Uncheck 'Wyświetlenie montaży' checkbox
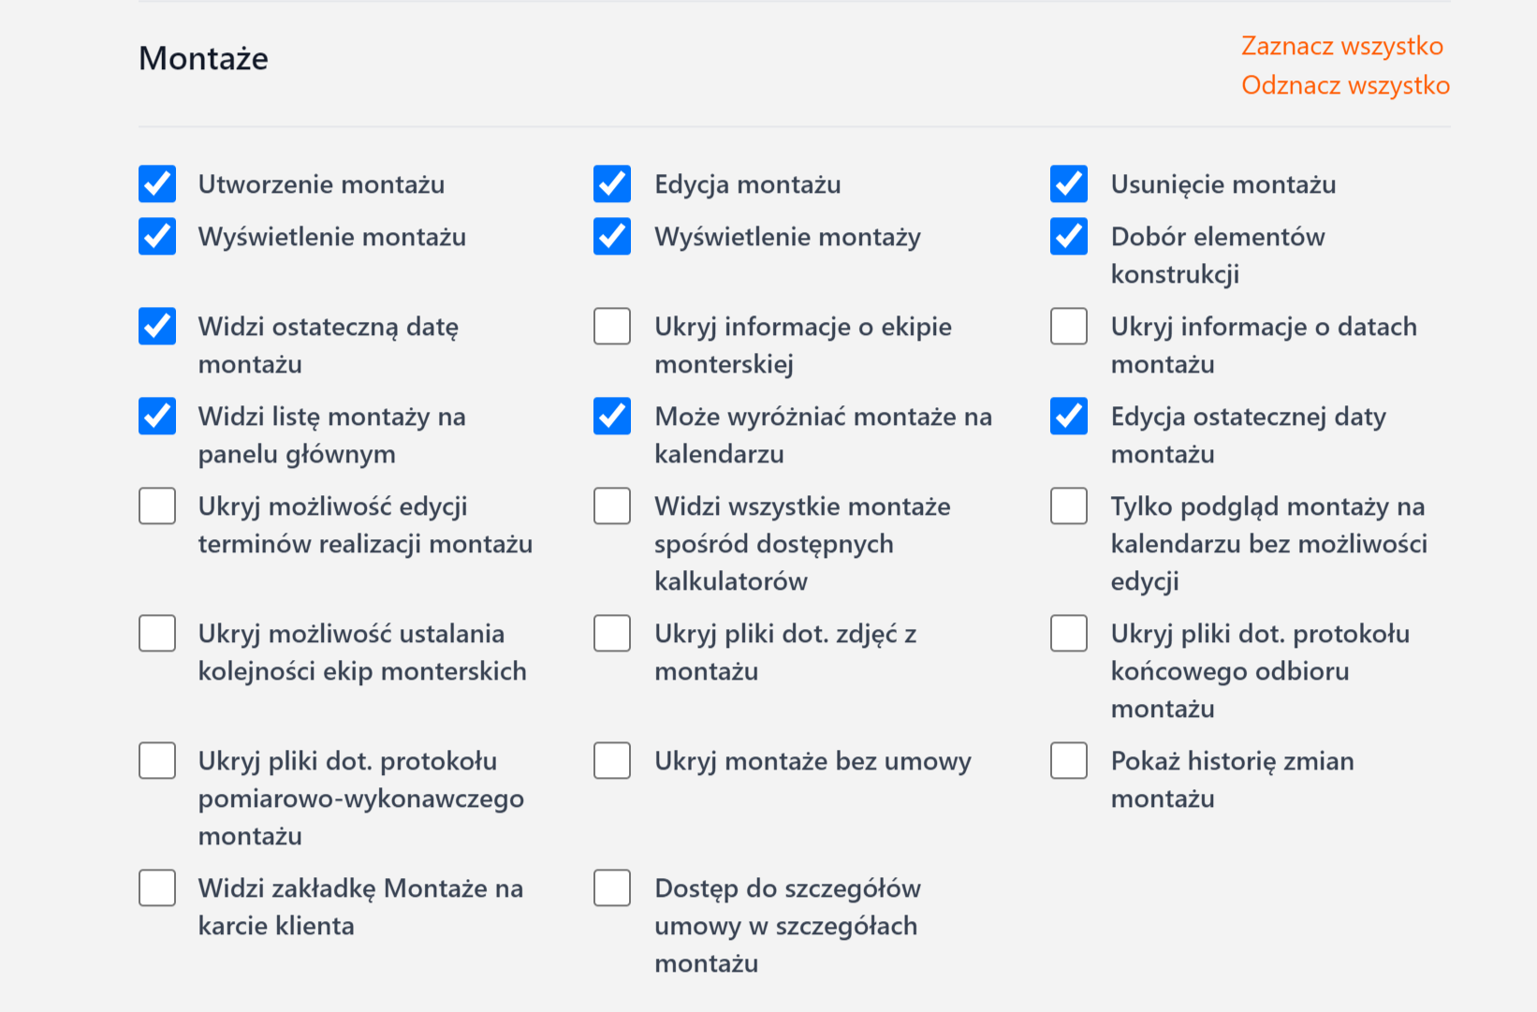This screenshot has width=1537, height=1012. point(612,237)
